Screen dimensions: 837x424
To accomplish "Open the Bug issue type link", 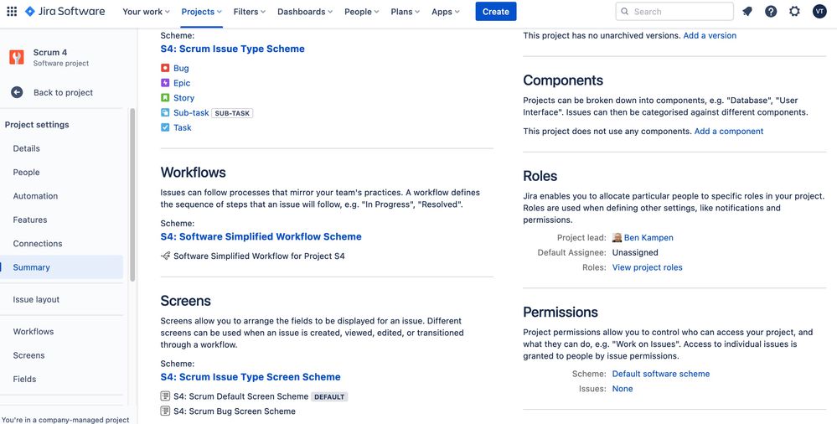I will click(181, 68).
